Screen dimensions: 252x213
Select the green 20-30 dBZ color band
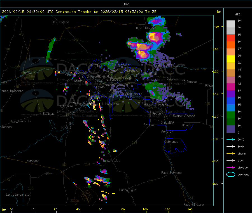(x=231, y=115)
